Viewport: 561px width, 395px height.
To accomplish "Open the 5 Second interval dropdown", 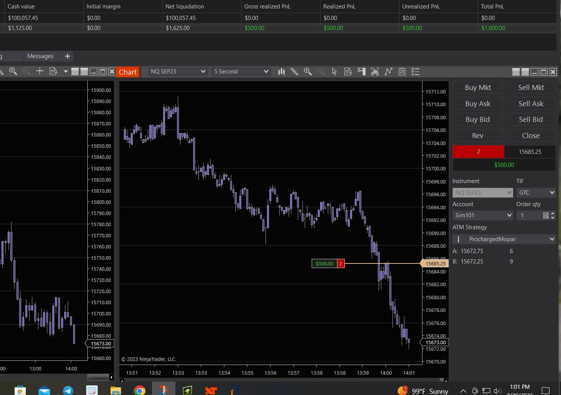I will pyautogui.click(x=241, y=72).
